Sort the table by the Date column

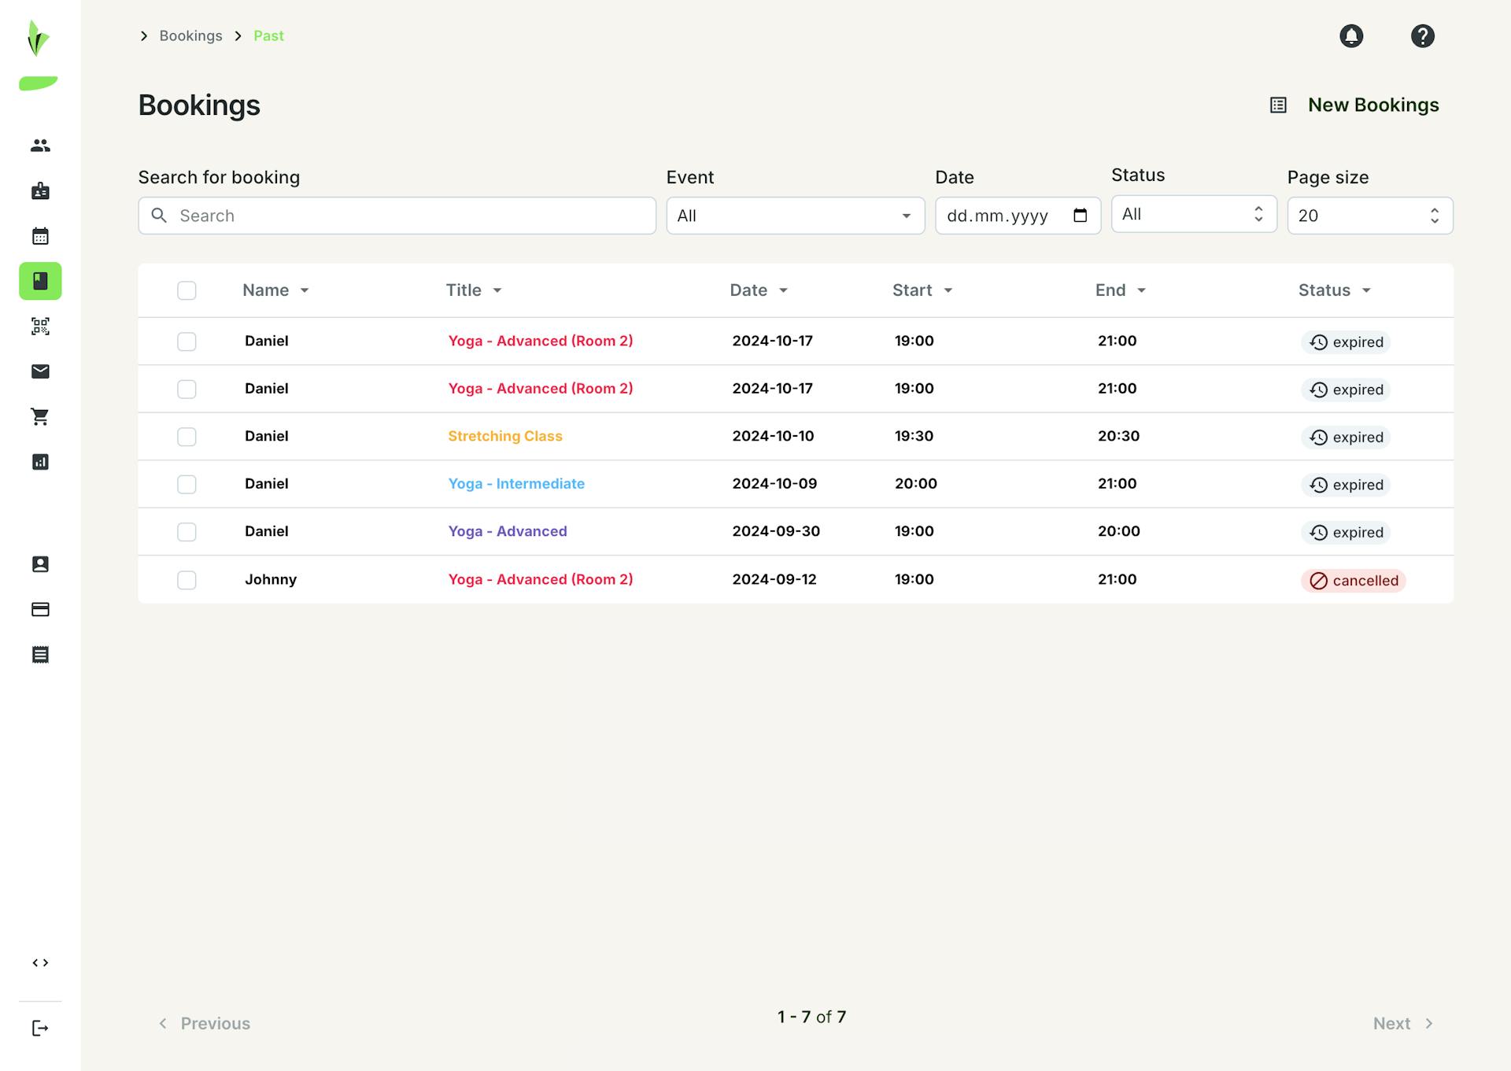(x=759, y=290)
